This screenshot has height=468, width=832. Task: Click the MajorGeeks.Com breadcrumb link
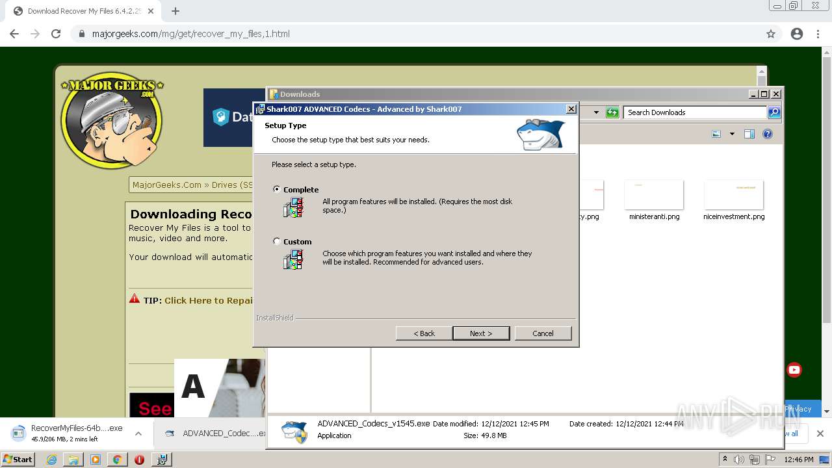(x=167, y=185)
